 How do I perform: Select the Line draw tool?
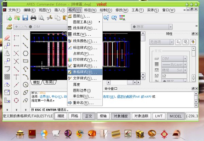click(26, 38)
